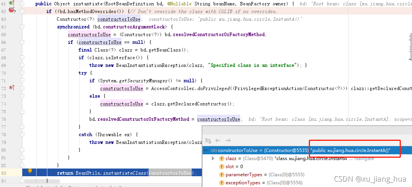Click line number 76 in the gutter
This screenshot has height=187, width=412.
point(4,119)
